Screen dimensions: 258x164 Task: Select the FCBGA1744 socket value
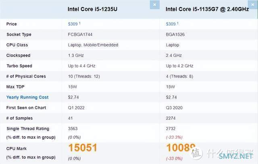tap(80, 34)
